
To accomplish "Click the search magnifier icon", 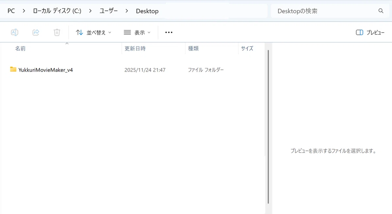I will pyautogui.click(x=381, y=11).
